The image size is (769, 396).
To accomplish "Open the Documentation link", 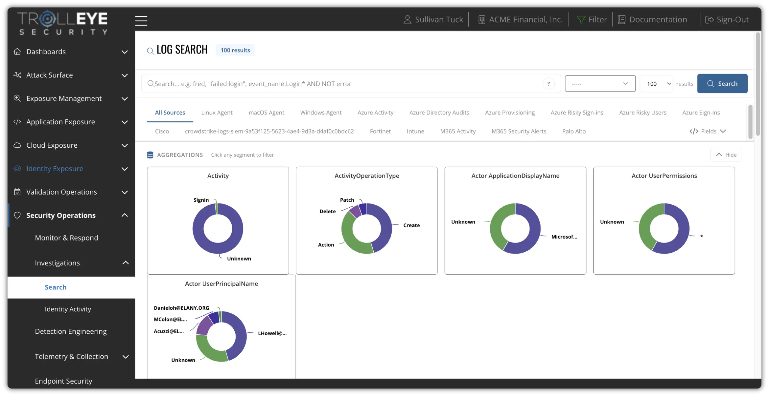I will pos(652,20).
